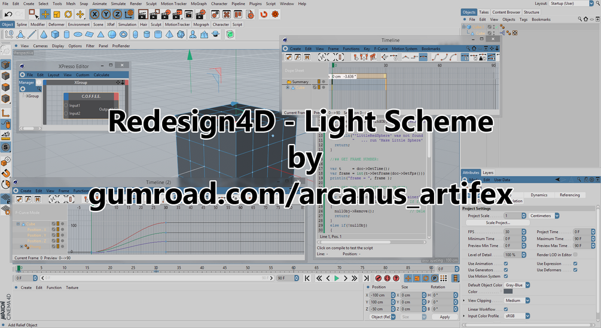Viewport: 601px width, 328px height.
Task: Toggle Render LOD in Editor checkbox
Action: (x=575, y=255)
